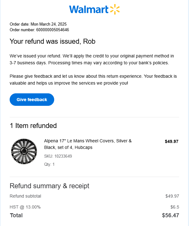Click the Refund subtotal label
Viewport: 189px width, 226px height.
25,196
